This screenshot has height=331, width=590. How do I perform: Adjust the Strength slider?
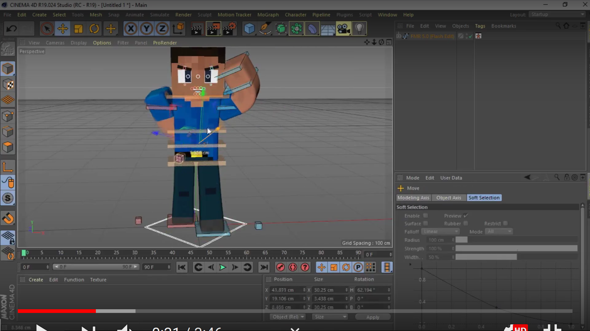coord(516,249)
